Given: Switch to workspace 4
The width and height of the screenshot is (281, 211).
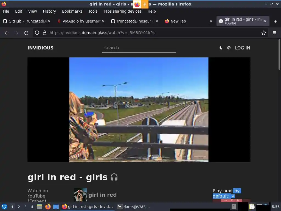Looking at the screenshot, I should (32, 207).
